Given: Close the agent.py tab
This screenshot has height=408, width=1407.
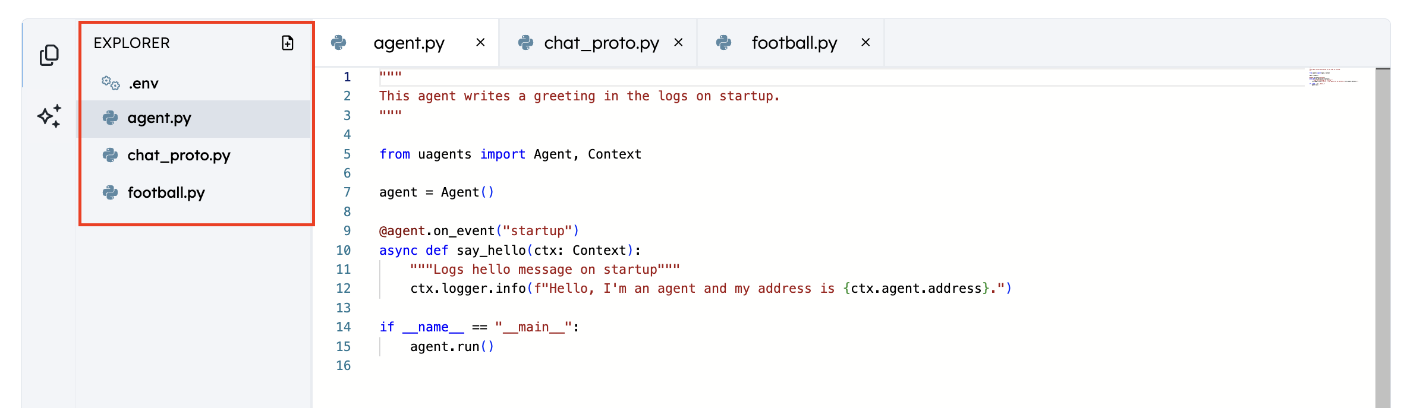Looking at the screenshot, I should (480, 43).
